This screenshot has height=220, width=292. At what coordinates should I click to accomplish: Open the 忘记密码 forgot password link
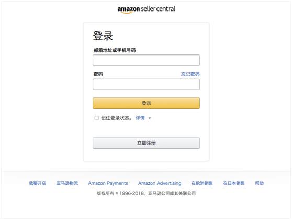coord(190,74)
